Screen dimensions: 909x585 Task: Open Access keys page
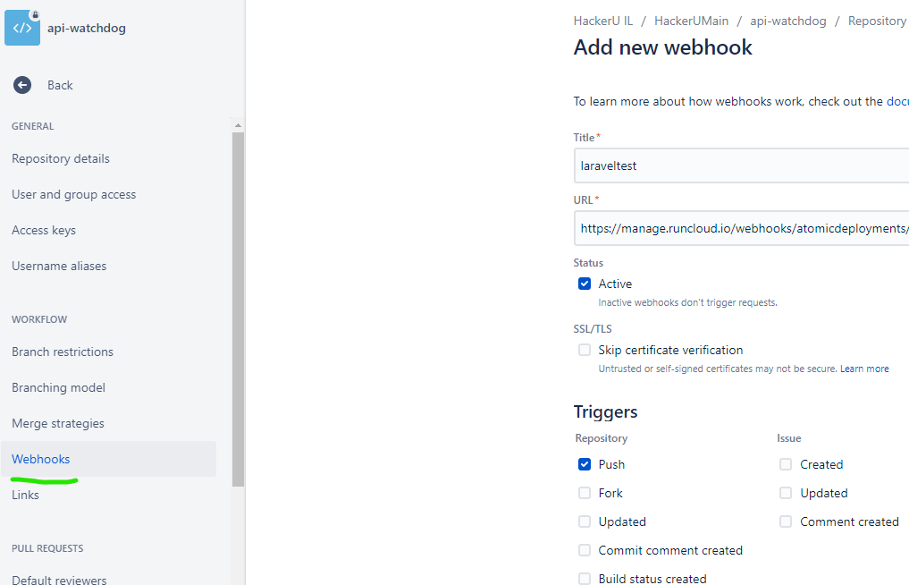[44, 230]
